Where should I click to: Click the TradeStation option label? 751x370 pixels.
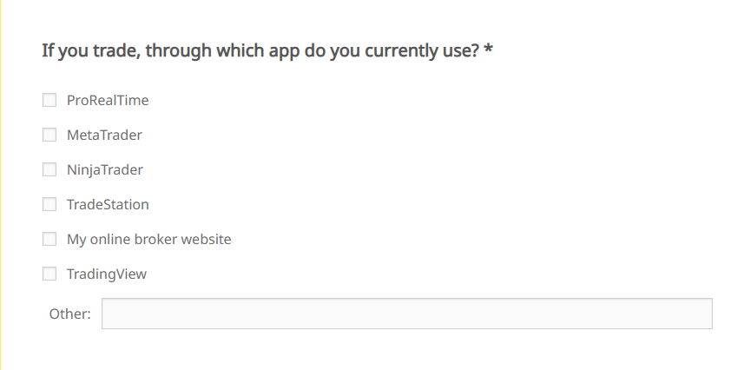click(108, 205)
